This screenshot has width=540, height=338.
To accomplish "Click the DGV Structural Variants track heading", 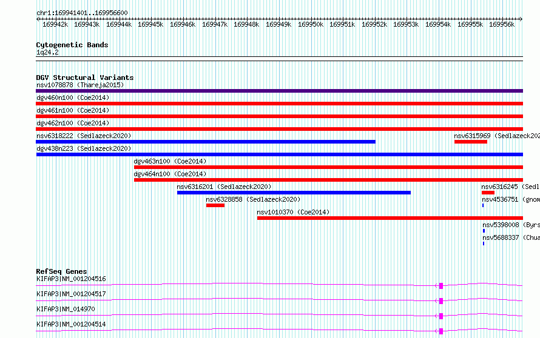I will pos(85,78).
